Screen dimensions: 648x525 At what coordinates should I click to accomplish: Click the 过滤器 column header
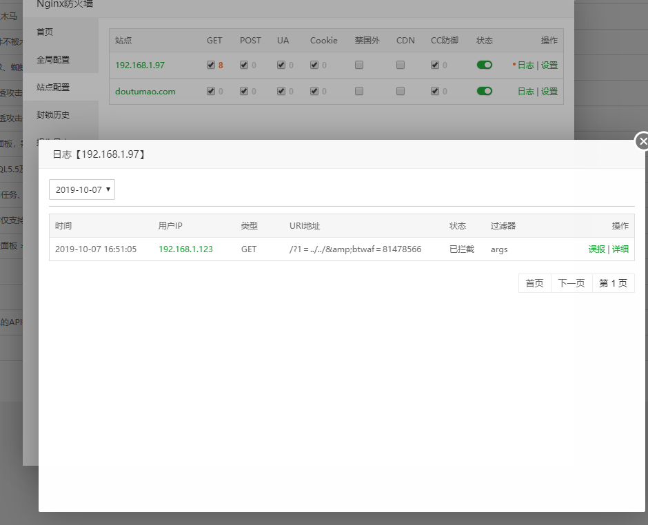pyautogui.click(x=503, y=225)
